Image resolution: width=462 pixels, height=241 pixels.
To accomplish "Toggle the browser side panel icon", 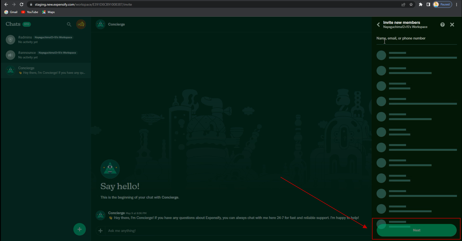I will (x=428, y=4).
